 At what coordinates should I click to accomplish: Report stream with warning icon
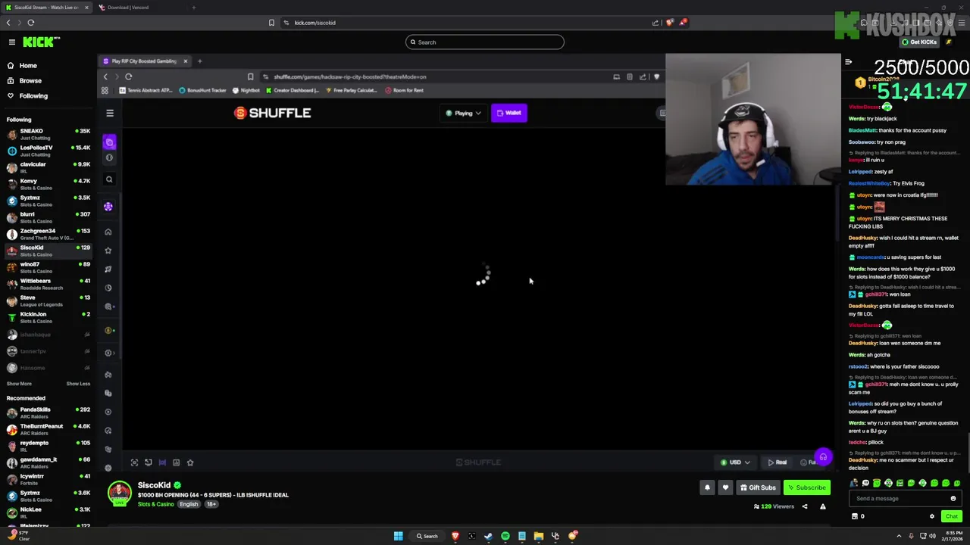(x=823, y=506)
